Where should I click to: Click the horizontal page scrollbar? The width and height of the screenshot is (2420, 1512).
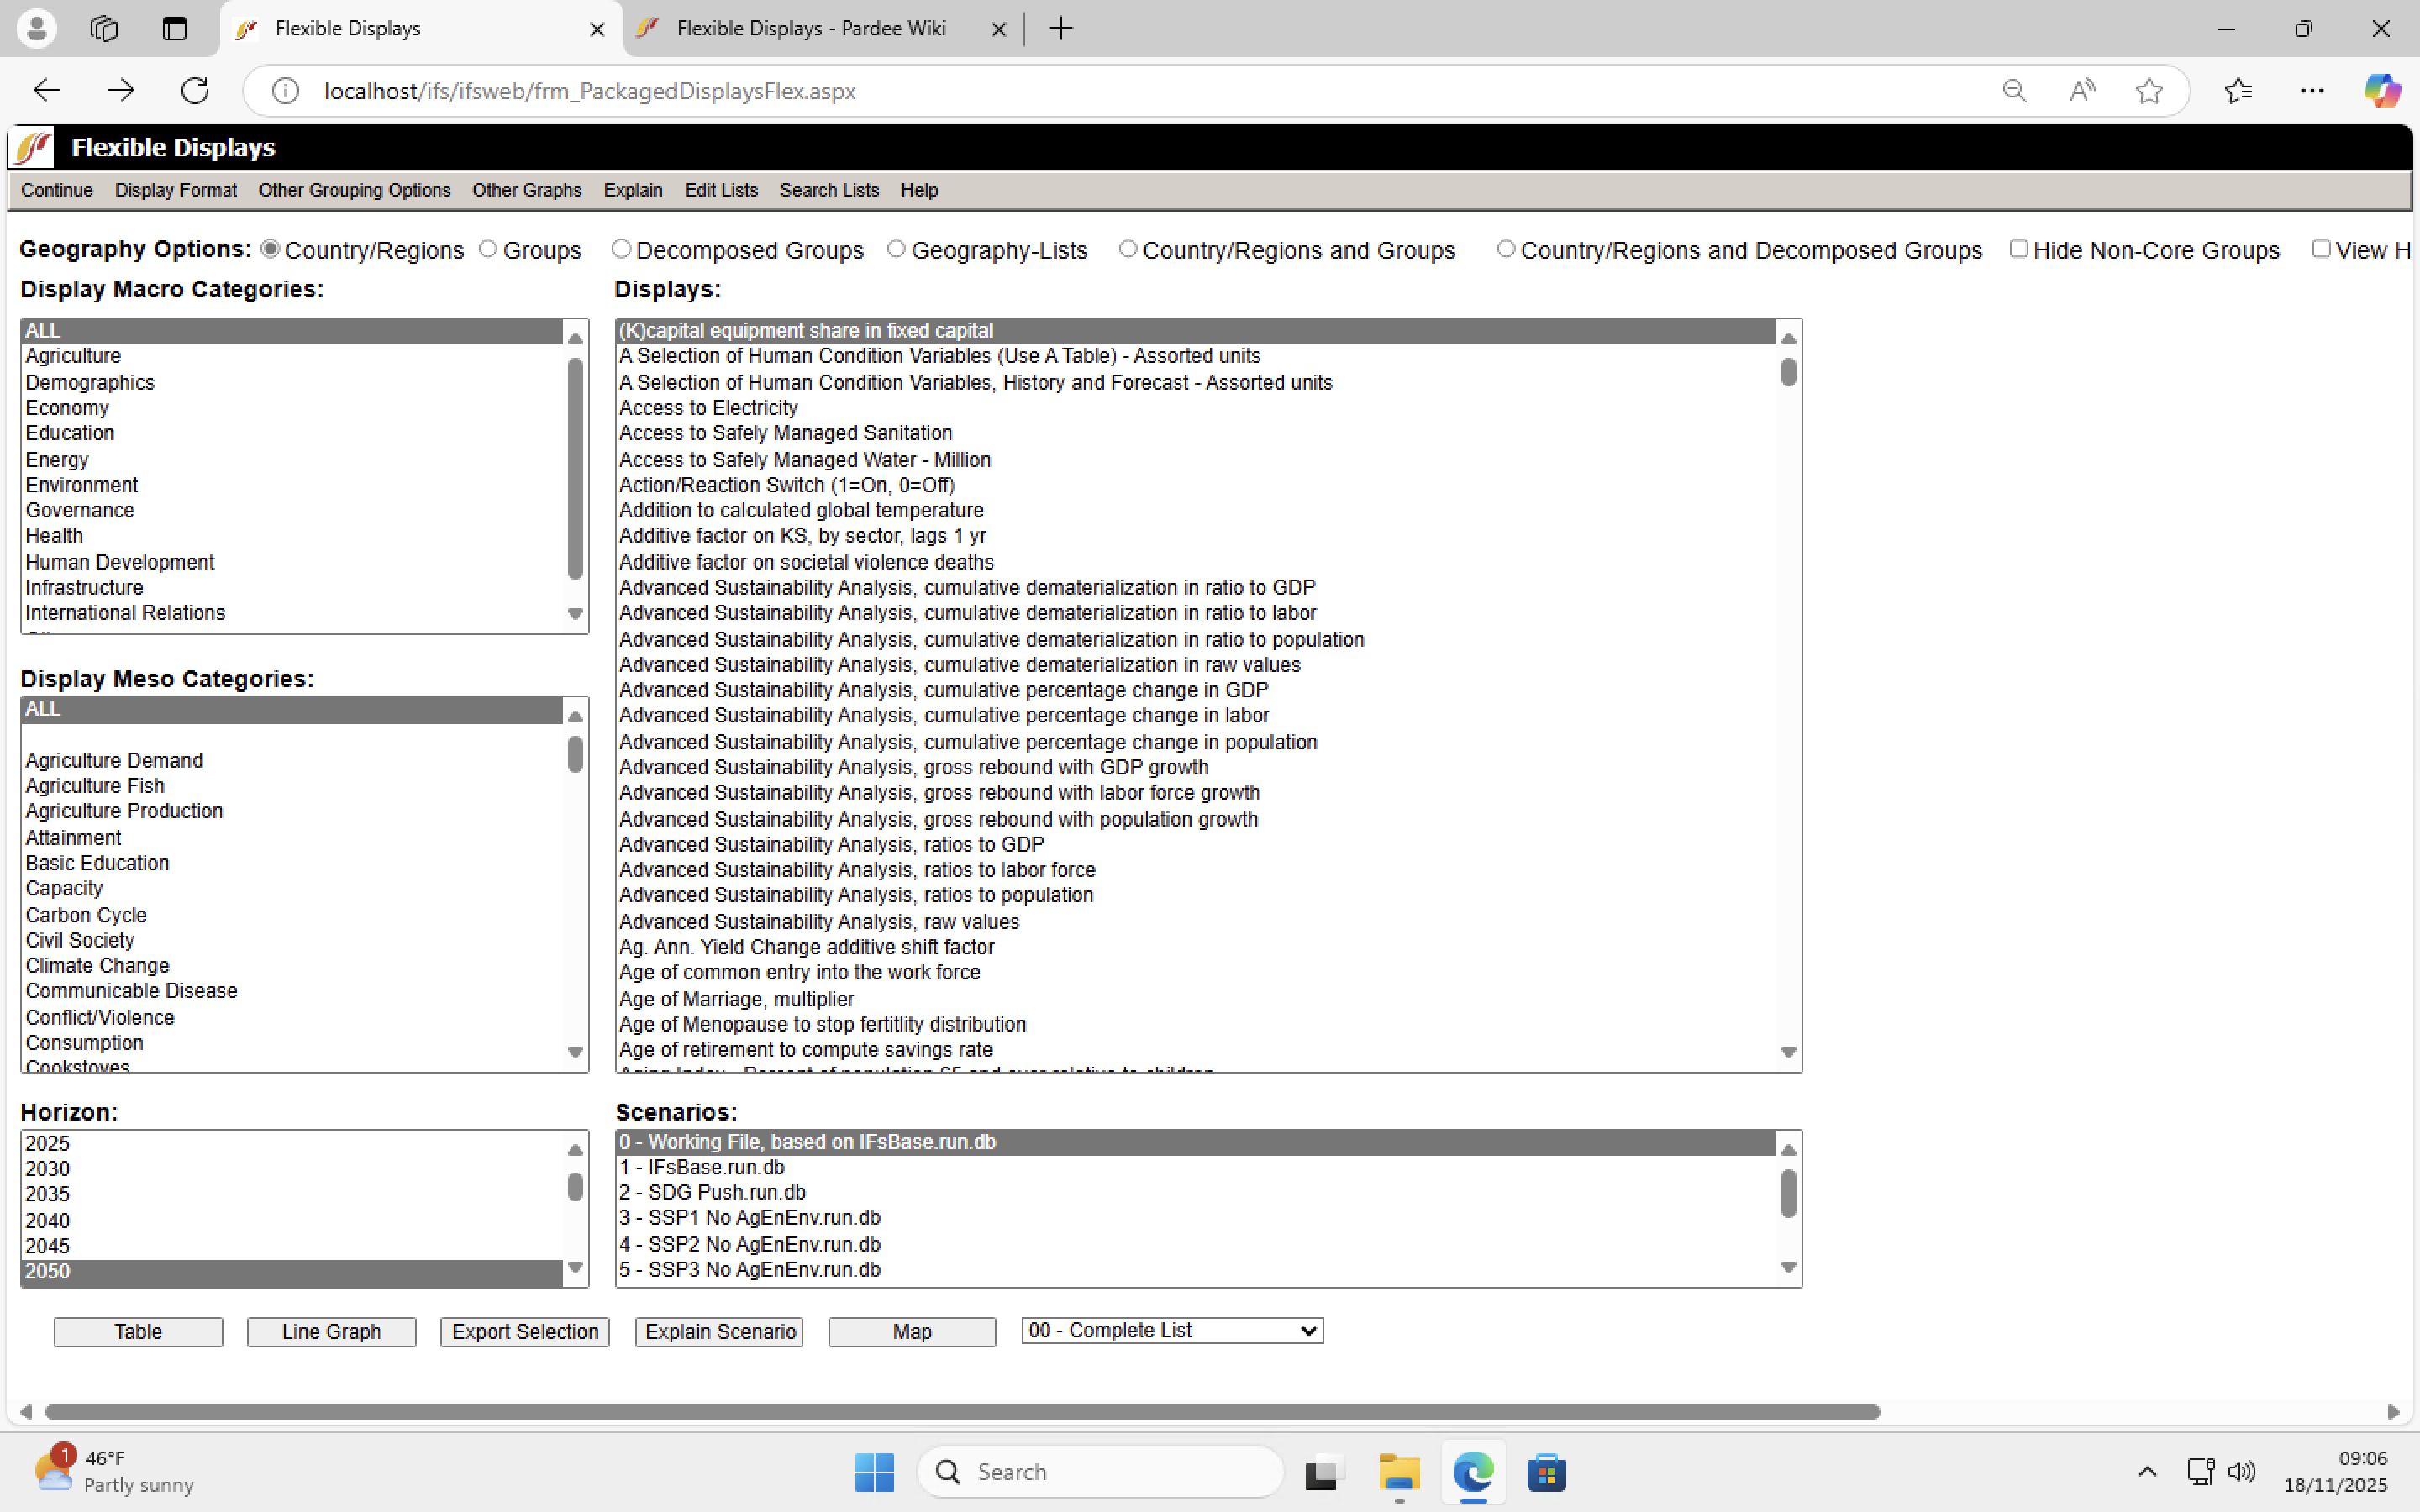click(960, 1411)
